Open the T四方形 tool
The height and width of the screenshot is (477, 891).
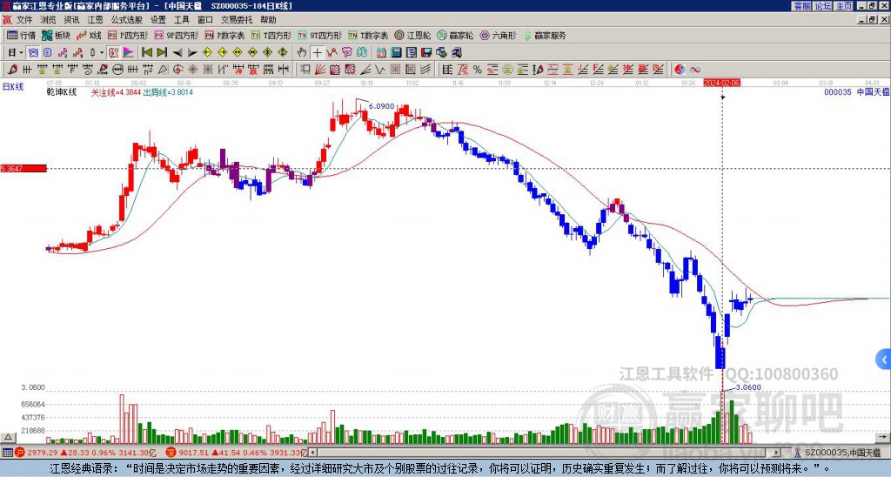271,35
